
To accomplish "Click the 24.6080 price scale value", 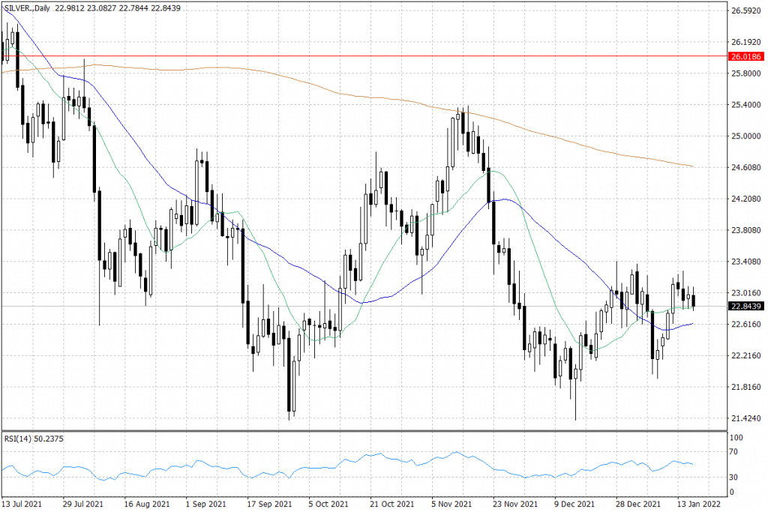I will click(745, 168).
